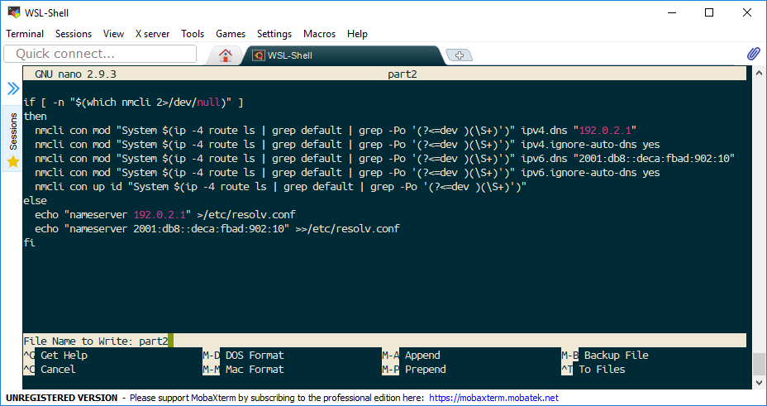The height and width of the screenshot is (406, 767).
Task: Click the Prepend option
Action: click(x=426, y=370)
